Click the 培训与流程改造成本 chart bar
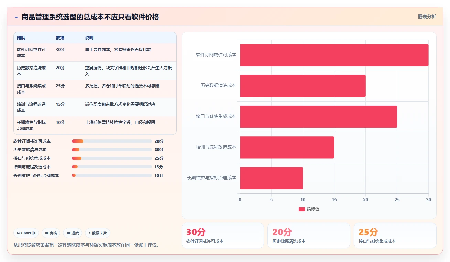This screenshot has height=262, width=450. [x=287, y=147]
